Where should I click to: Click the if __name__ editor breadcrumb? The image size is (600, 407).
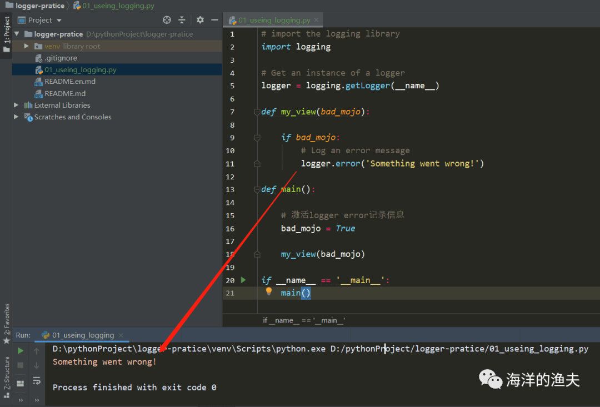(304, 320)
